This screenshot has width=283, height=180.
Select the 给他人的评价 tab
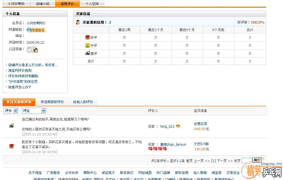[83, 102]
